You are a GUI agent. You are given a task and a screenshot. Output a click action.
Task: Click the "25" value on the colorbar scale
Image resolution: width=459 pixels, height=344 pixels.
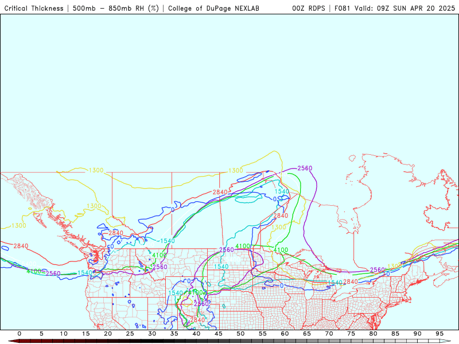pos(130,334)
